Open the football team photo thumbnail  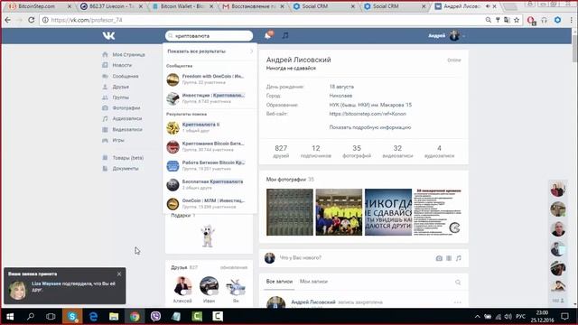340,212
